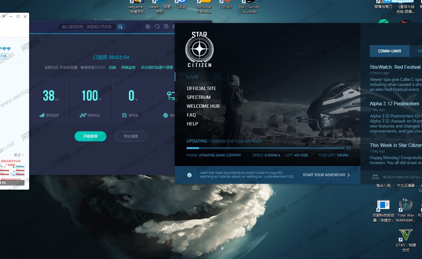Open SPECTRUM from launcher menu
The image size is (422, 259).
[x=199, y=97]
